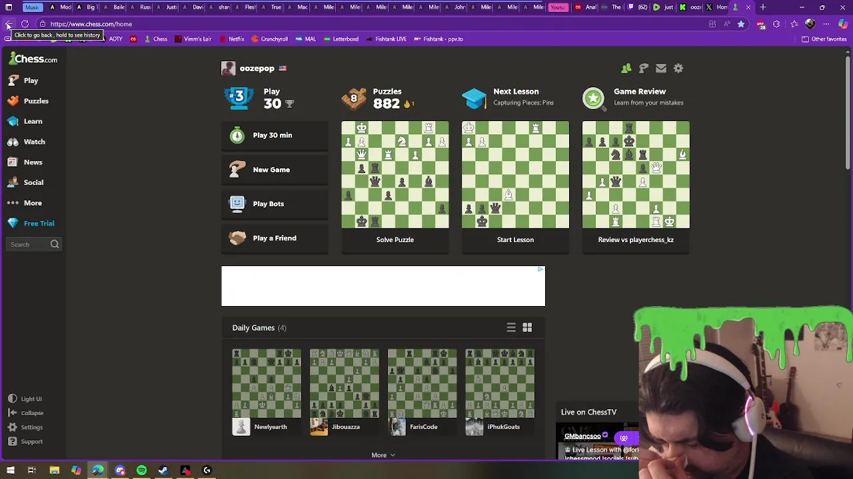The height and width of the screenshot is (479, 853).
Task: Open Support from the sidebar
Action: tap(25, 442)
